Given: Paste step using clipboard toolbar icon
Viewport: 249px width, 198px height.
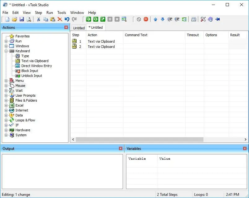Looking at the screenshot, I should click(53, 19).
